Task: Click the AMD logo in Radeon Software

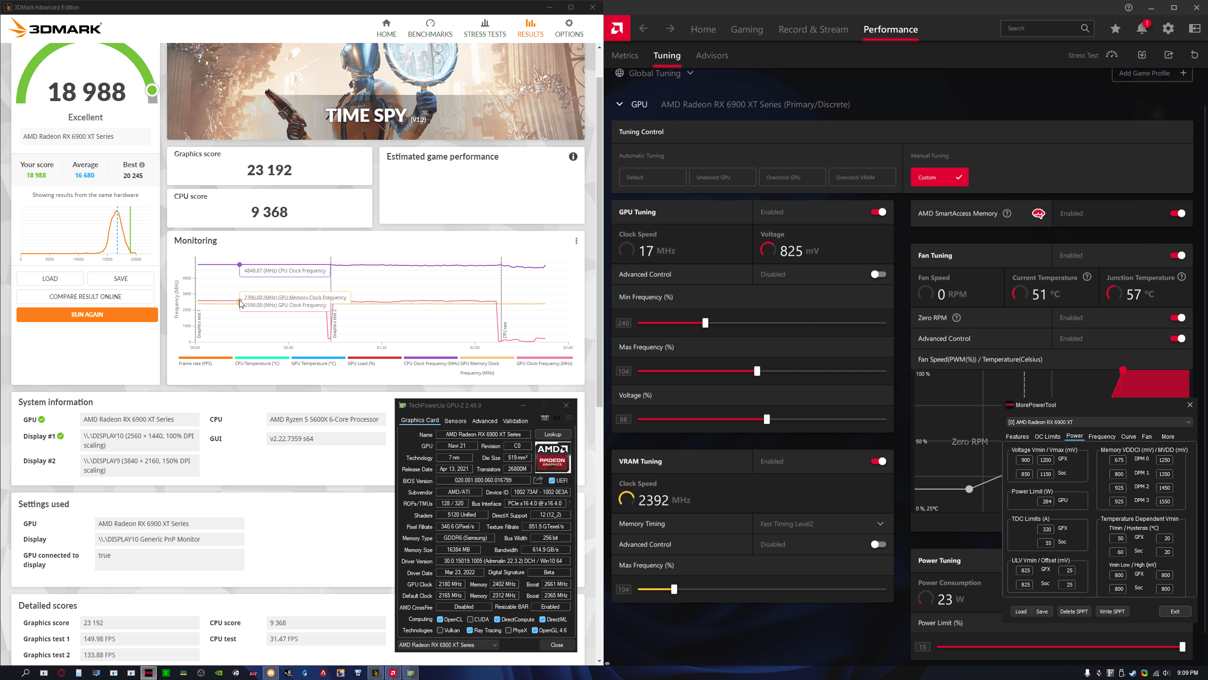Action: pyautogui.click(x=617, y=29)
